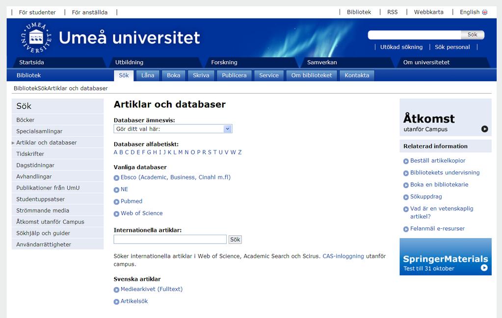Select Avhandlingar in the sidebar
502x318 pixels.
point(57,176)
